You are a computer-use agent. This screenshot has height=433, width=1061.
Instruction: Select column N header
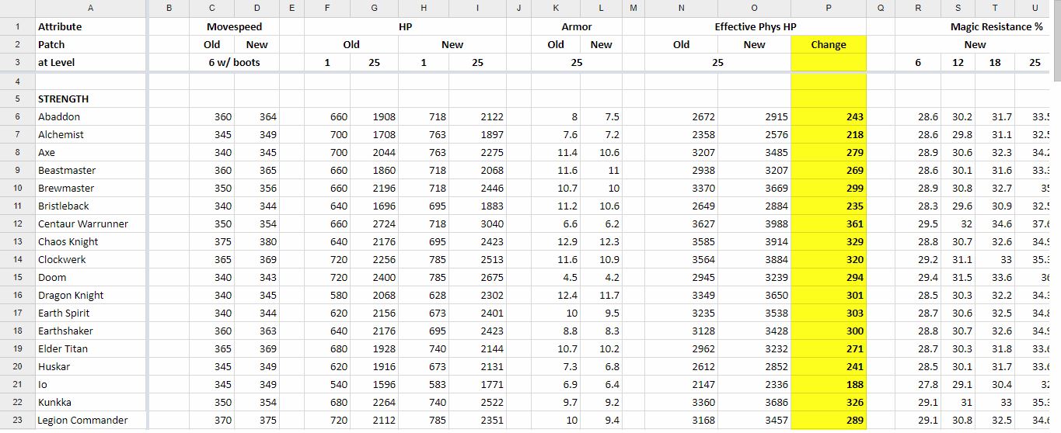click(681, 8)
